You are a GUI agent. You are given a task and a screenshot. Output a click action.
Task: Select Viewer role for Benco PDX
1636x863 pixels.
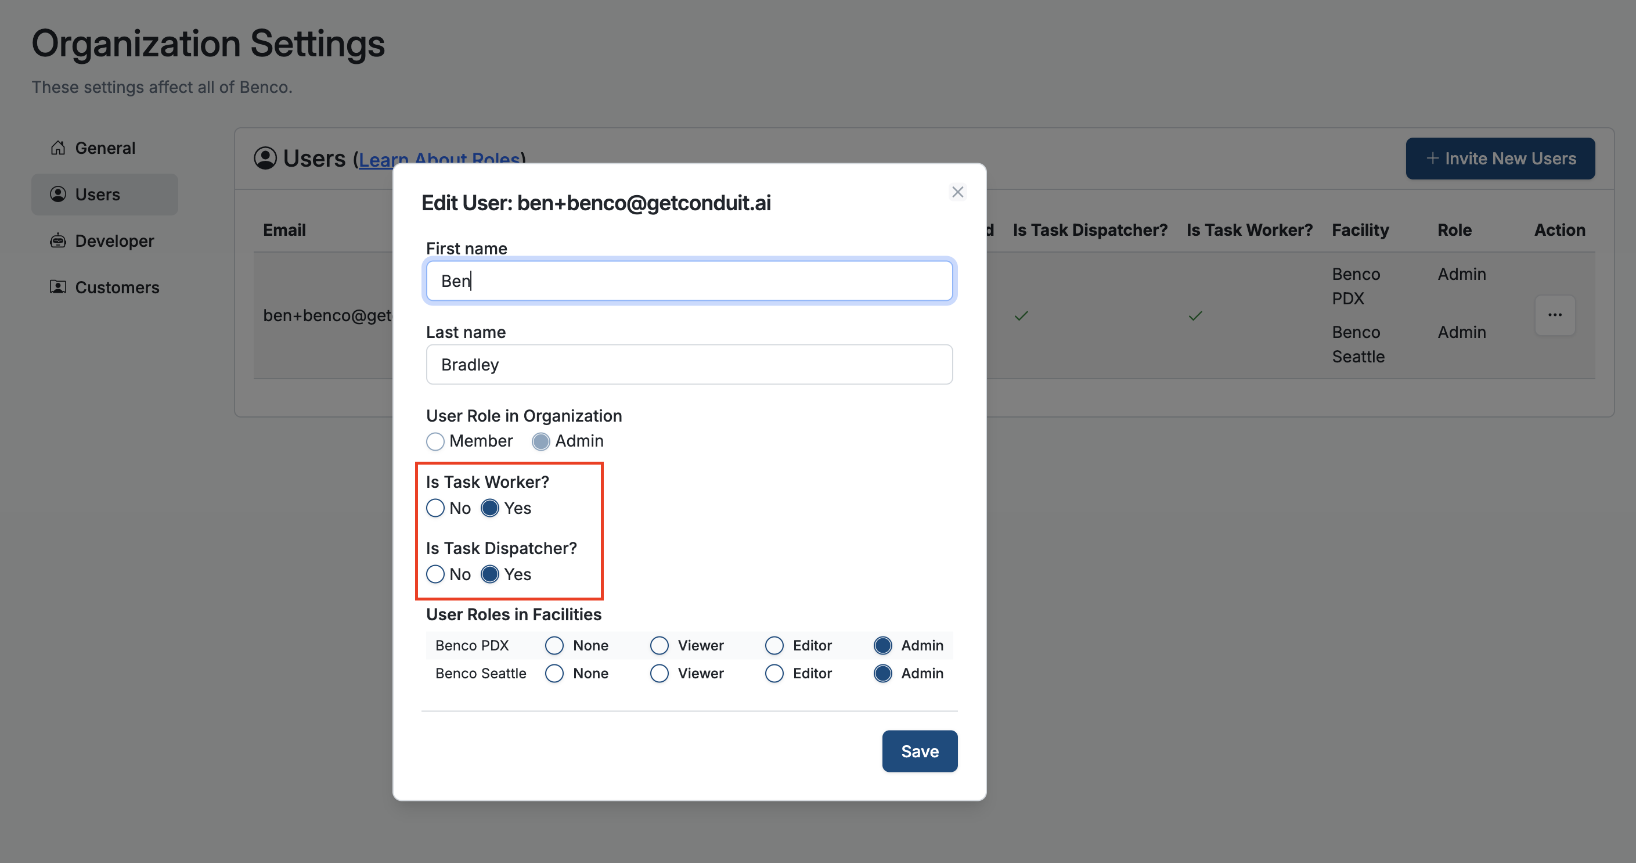(x=660, y=646)
